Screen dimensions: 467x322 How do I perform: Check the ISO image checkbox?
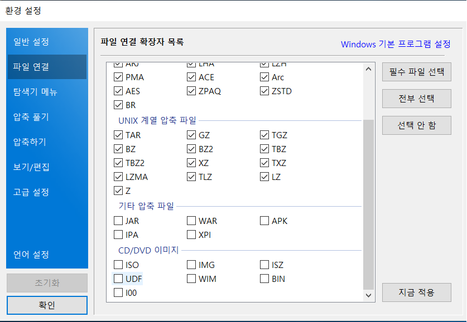[x=118, y=265]
